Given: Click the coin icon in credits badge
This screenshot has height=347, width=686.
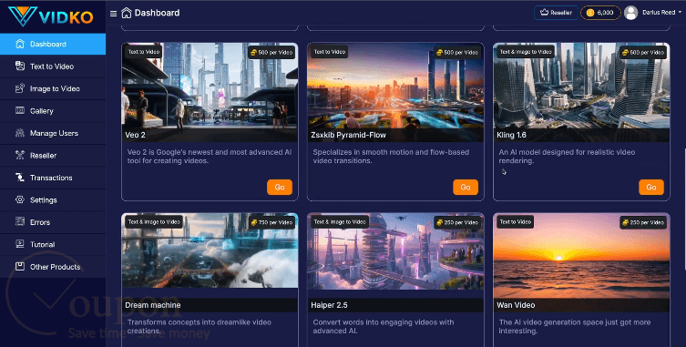Looking at the screenshot, I should tap(590, 13).
